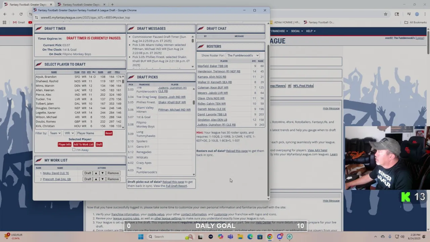Viewport: 430px width, 242px height.
Task: Open Discord from taskbar
Action: [279, 237]
